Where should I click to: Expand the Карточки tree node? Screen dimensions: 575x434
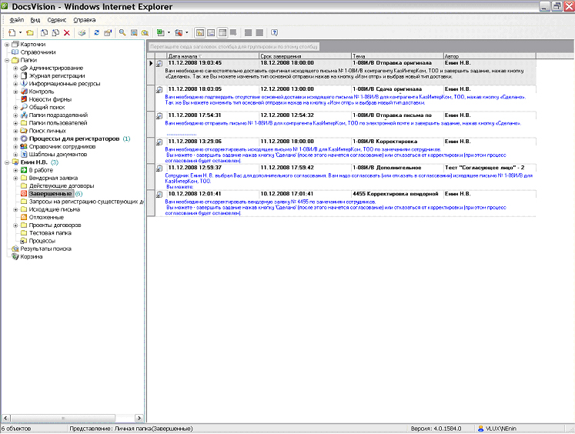pyautogui.click(x=7, y=45)
